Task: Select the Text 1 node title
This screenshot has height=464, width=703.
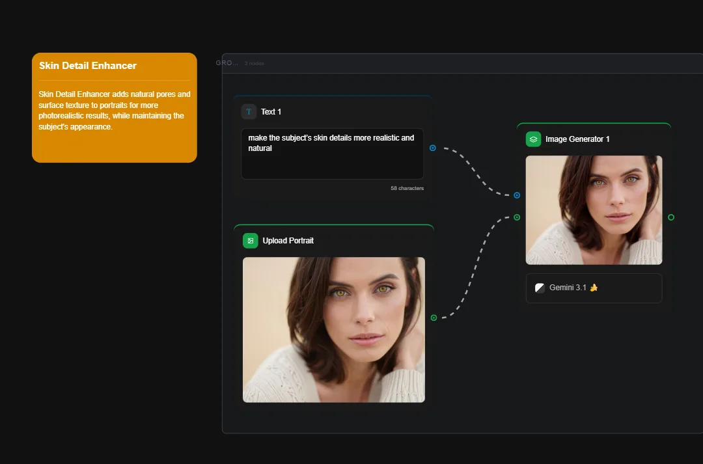Action: [271, 111]
